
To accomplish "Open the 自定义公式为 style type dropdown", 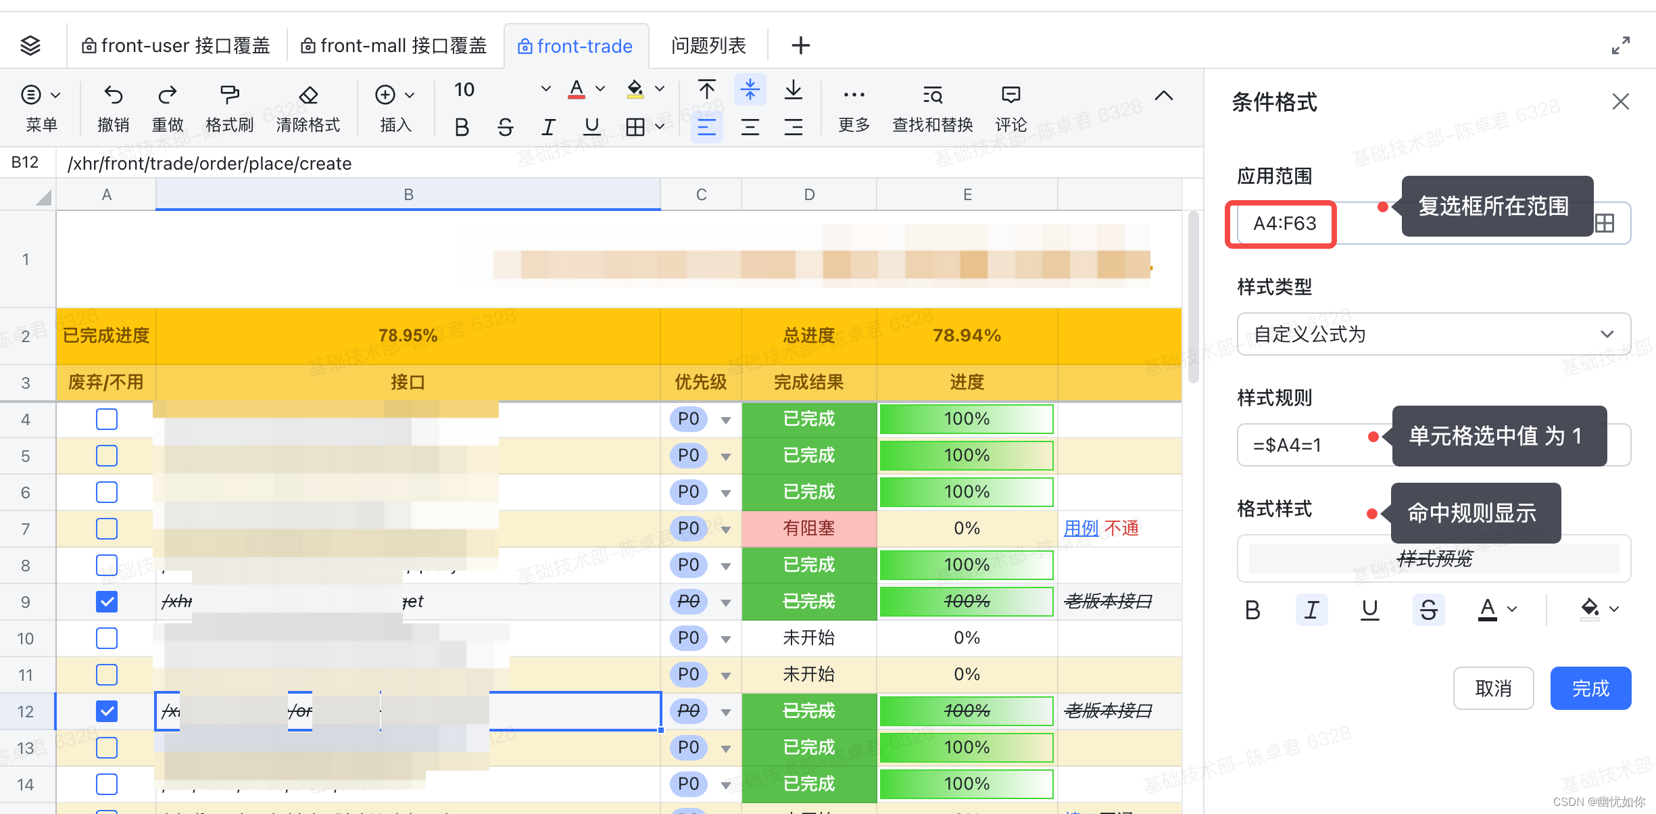I will (1434, 334).
